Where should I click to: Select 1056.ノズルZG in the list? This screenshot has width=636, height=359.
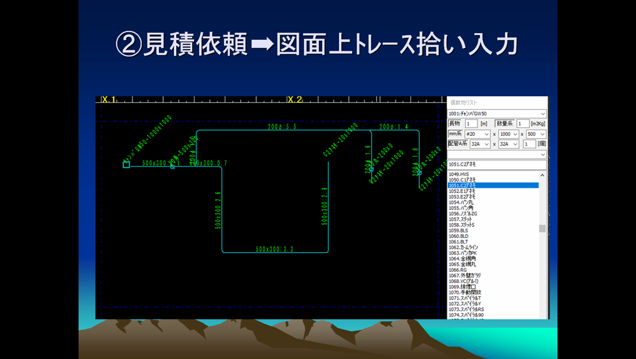[x=493, y=214]
